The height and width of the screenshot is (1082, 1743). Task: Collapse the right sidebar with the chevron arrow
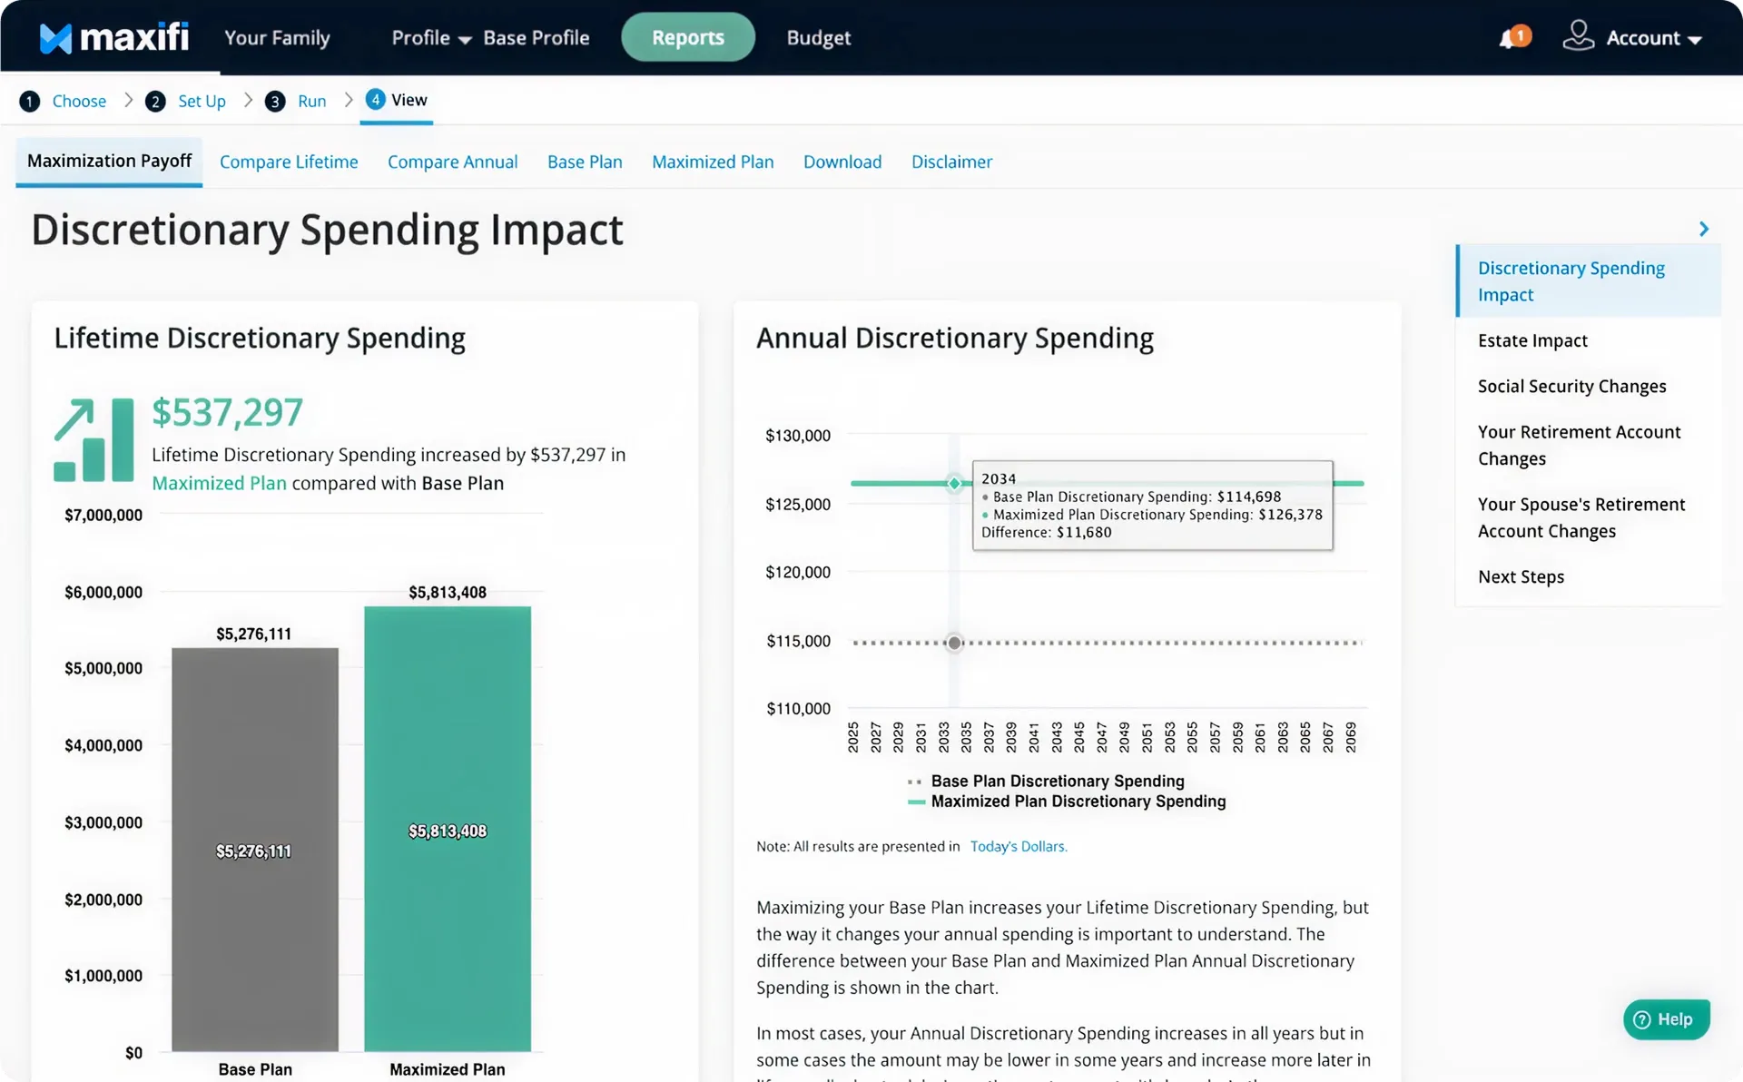pos(1704,228)
